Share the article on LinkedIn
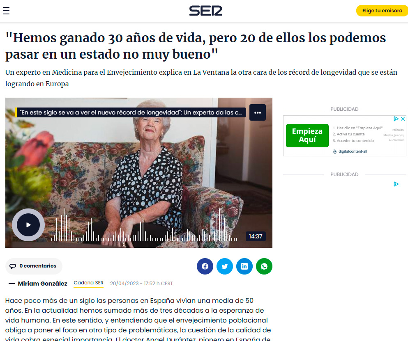 pyautogui.click(x=244, y=266)
